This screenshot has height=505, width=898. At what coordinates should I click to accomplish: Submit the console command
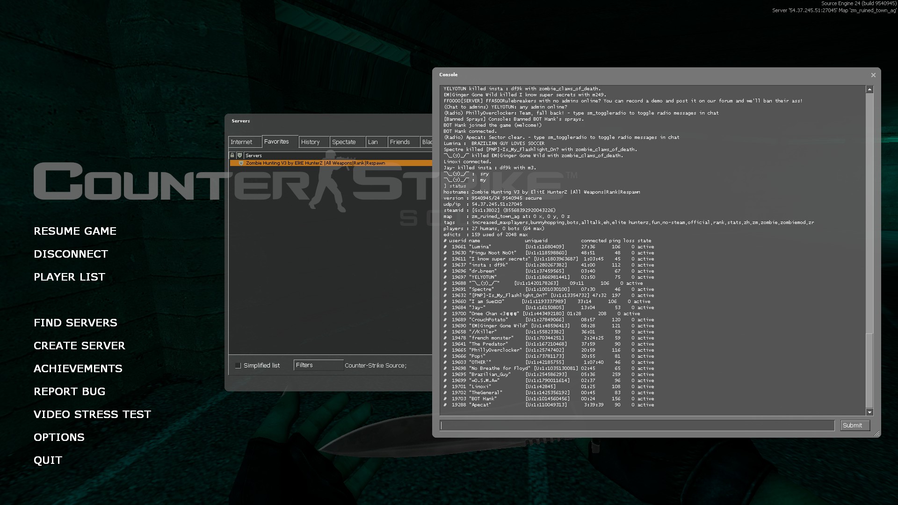[855, 426]
